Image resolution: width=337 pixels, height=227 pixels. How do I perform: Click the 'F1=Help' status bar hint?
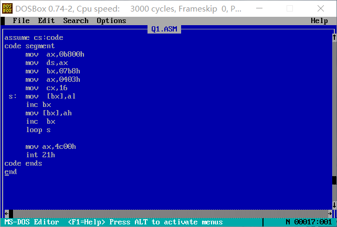(87, 222)
